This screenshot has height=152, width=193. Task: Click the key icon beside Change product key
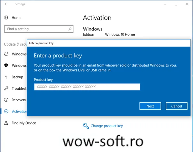[86, 126]
